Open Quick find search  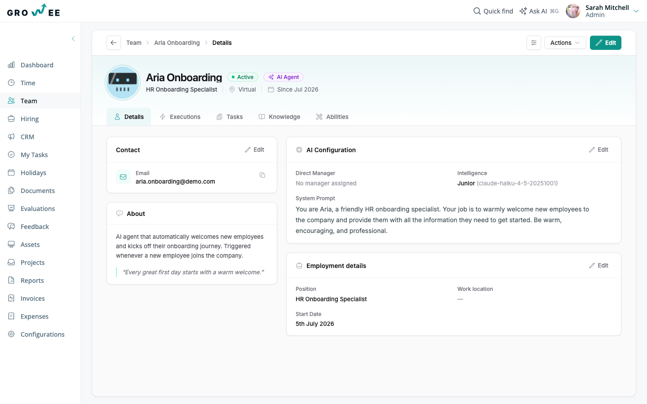pyautogui.click(x=493, y=11)
